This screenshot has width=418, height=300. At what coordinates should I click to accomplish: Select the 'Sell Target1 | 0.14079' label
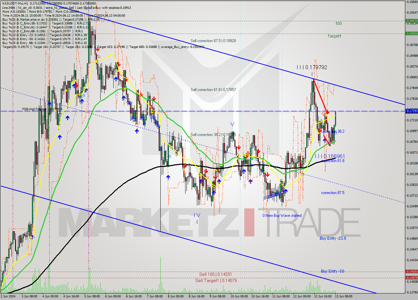[x=216, y=280]
